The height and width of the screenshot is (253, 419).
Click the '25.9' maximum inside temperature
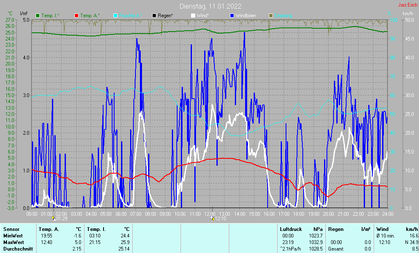tap(125, 242)
